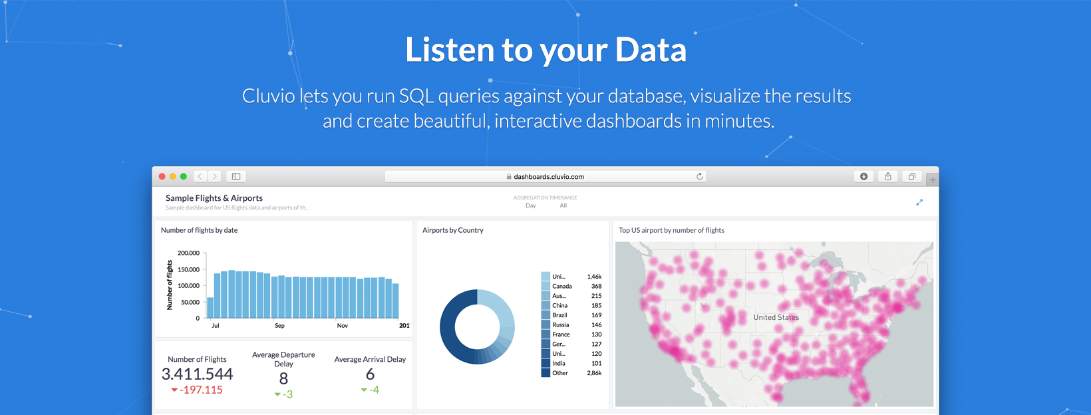Open the Aggregation Day dropdown
Screen dimensions: 1091x415
coord(530,206)
